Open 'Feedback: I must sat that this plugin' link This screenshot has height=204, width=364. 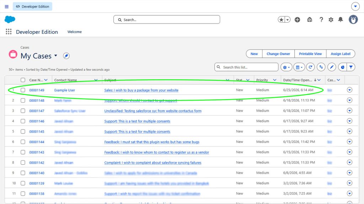pos(151,142)
